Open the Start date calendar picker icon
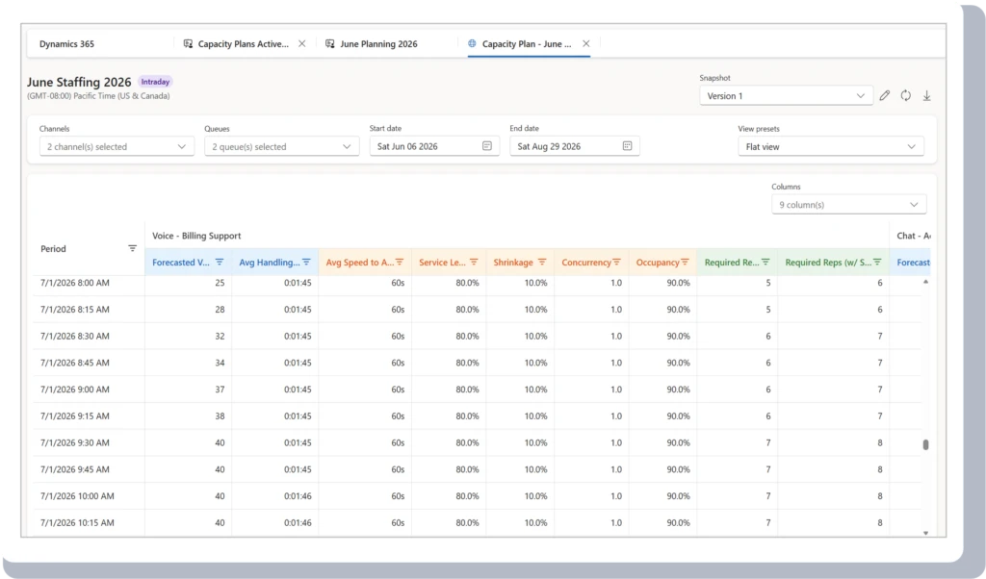986x579 pixels. (486, 145)
